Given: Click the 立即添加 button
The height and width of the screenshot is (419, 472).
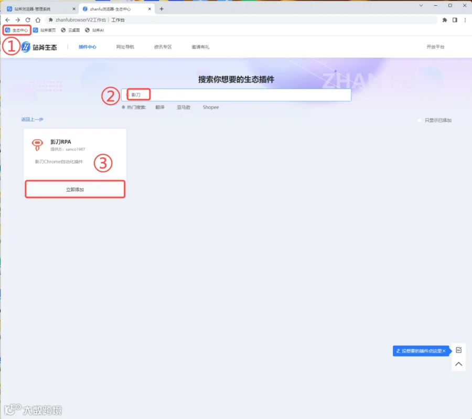Looking at the screenshot, I should click(x=75, y=190).
